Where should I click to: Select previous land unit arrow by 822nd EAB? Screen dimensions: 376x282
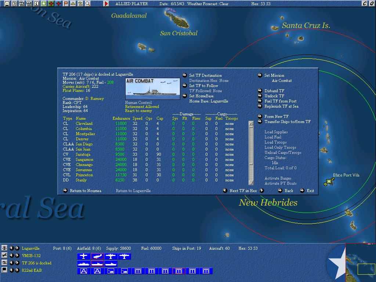tap(11, 270)
